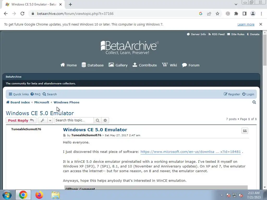Screen dimensions: 267x200
Task: Open TuneableSumo876 profile in the sidebar
Action: (26, 129)
